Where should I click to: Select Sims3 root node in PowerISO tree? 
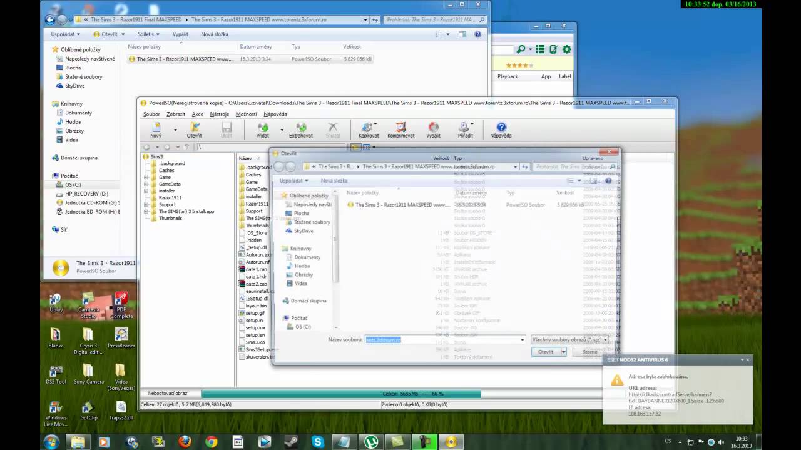(x=156, y=156)
